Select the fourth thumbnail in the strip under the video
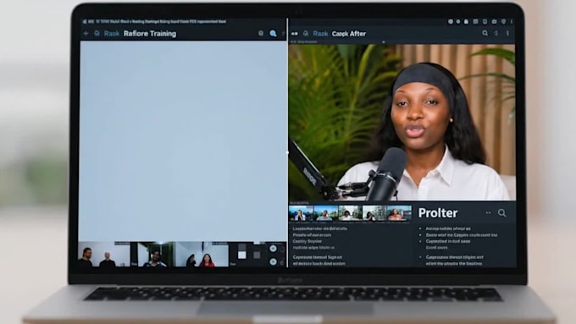Image resolution: width=576 pixels, height=324 pixels. [374, 213]
